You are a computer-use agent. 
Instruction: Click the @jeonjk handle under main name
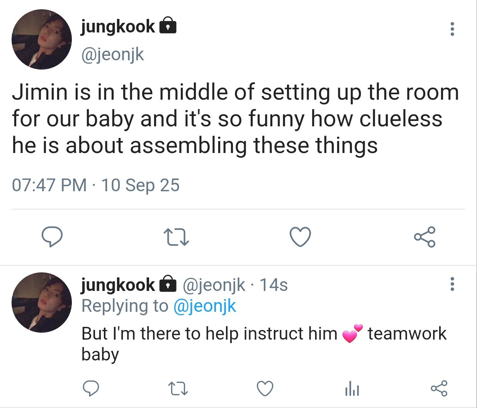coord(112,54)
